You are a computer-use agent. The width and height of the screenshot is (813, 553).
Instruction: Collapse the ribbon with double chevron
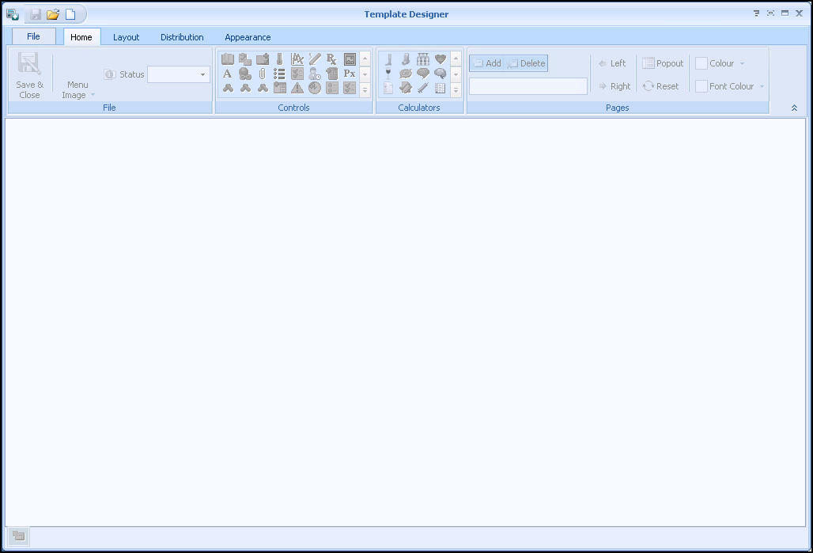click(x=794, y=108)
